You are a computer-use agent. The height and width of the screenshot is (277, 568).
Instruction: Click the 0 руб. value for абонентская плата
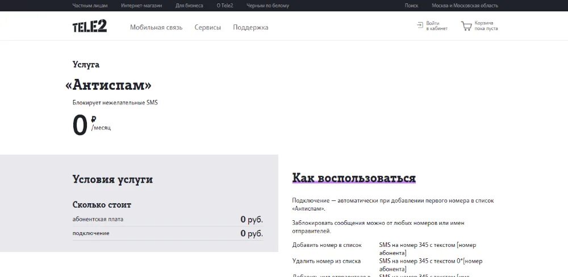click(x=252, y=220)
